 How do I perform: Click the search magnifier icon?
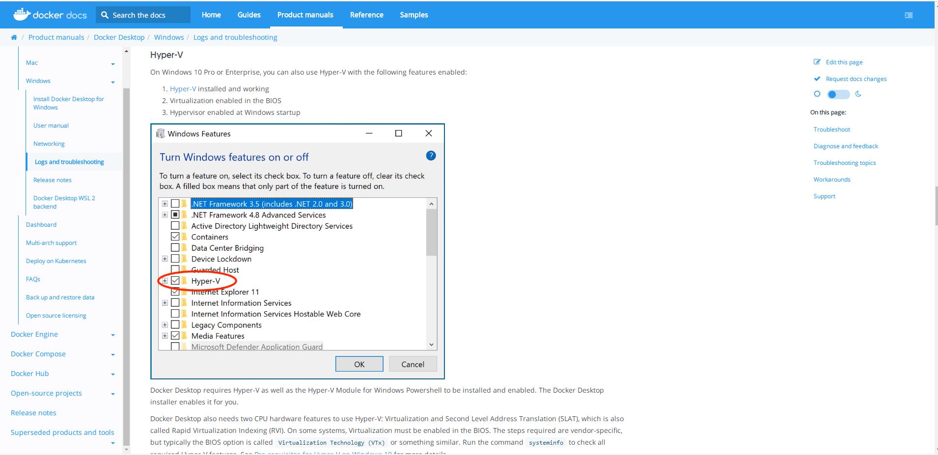point(105,15)
